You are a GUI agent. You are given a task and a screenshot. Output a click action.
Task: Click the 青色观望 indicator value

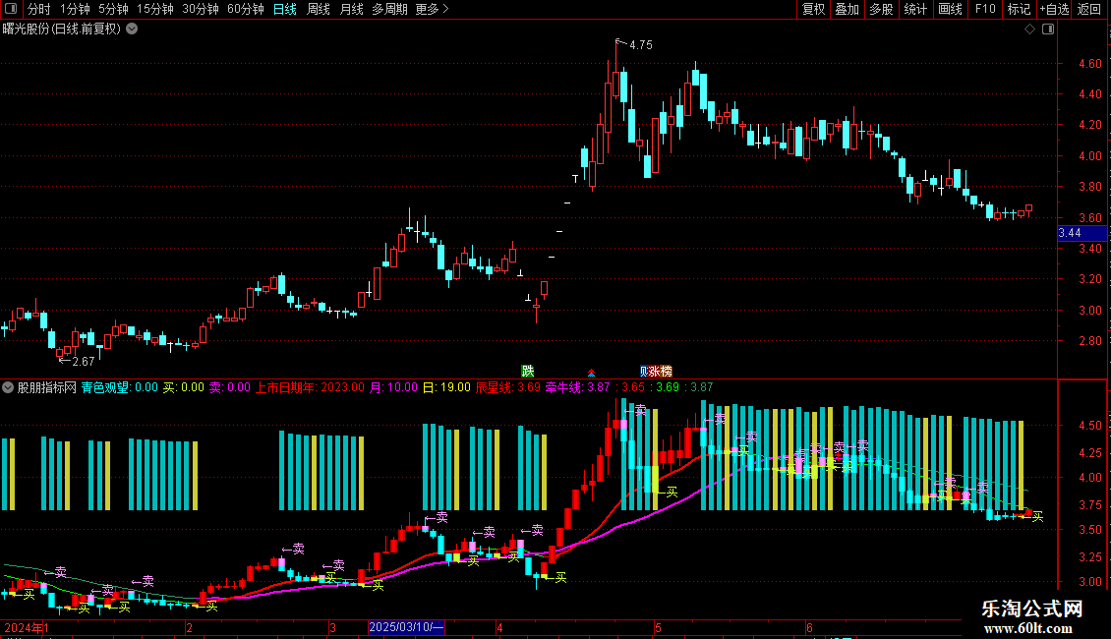pos(119,387)
